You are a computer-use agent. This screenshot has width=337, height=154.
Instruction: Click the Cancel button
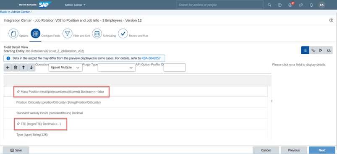click(x=266, y=150)
